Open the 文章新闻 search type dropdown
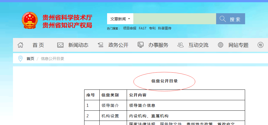This screenshot has width=268, height=125. (x=120, y=19)
